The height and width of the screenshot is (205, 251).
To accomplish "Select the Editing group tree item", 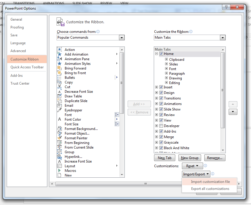I will pyautogui.click(x=174, y=83).
